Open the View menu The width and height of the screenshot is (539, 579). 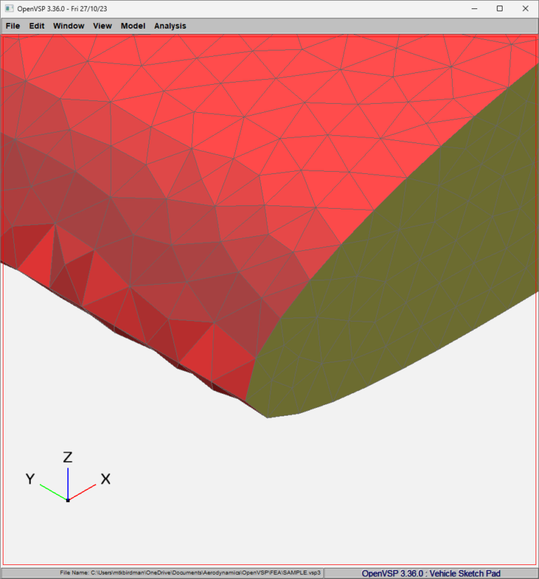point(102,26)
